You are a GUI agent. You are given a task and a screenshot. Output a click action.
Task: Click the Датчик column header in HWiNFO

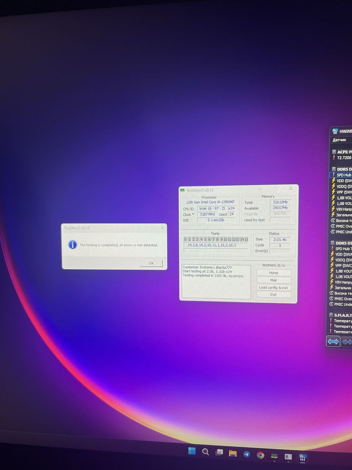339,140
